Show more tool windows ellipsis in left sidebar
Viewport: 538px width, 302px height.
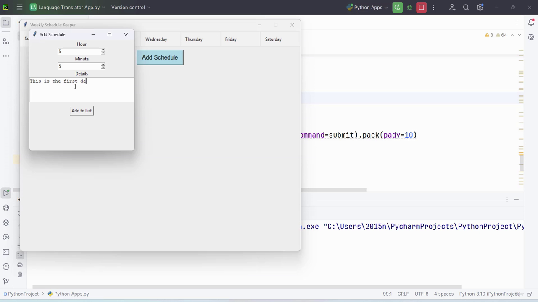[x=6, y=56]
